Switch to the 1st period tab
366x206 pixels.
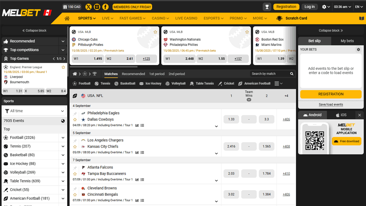(157, 74)
